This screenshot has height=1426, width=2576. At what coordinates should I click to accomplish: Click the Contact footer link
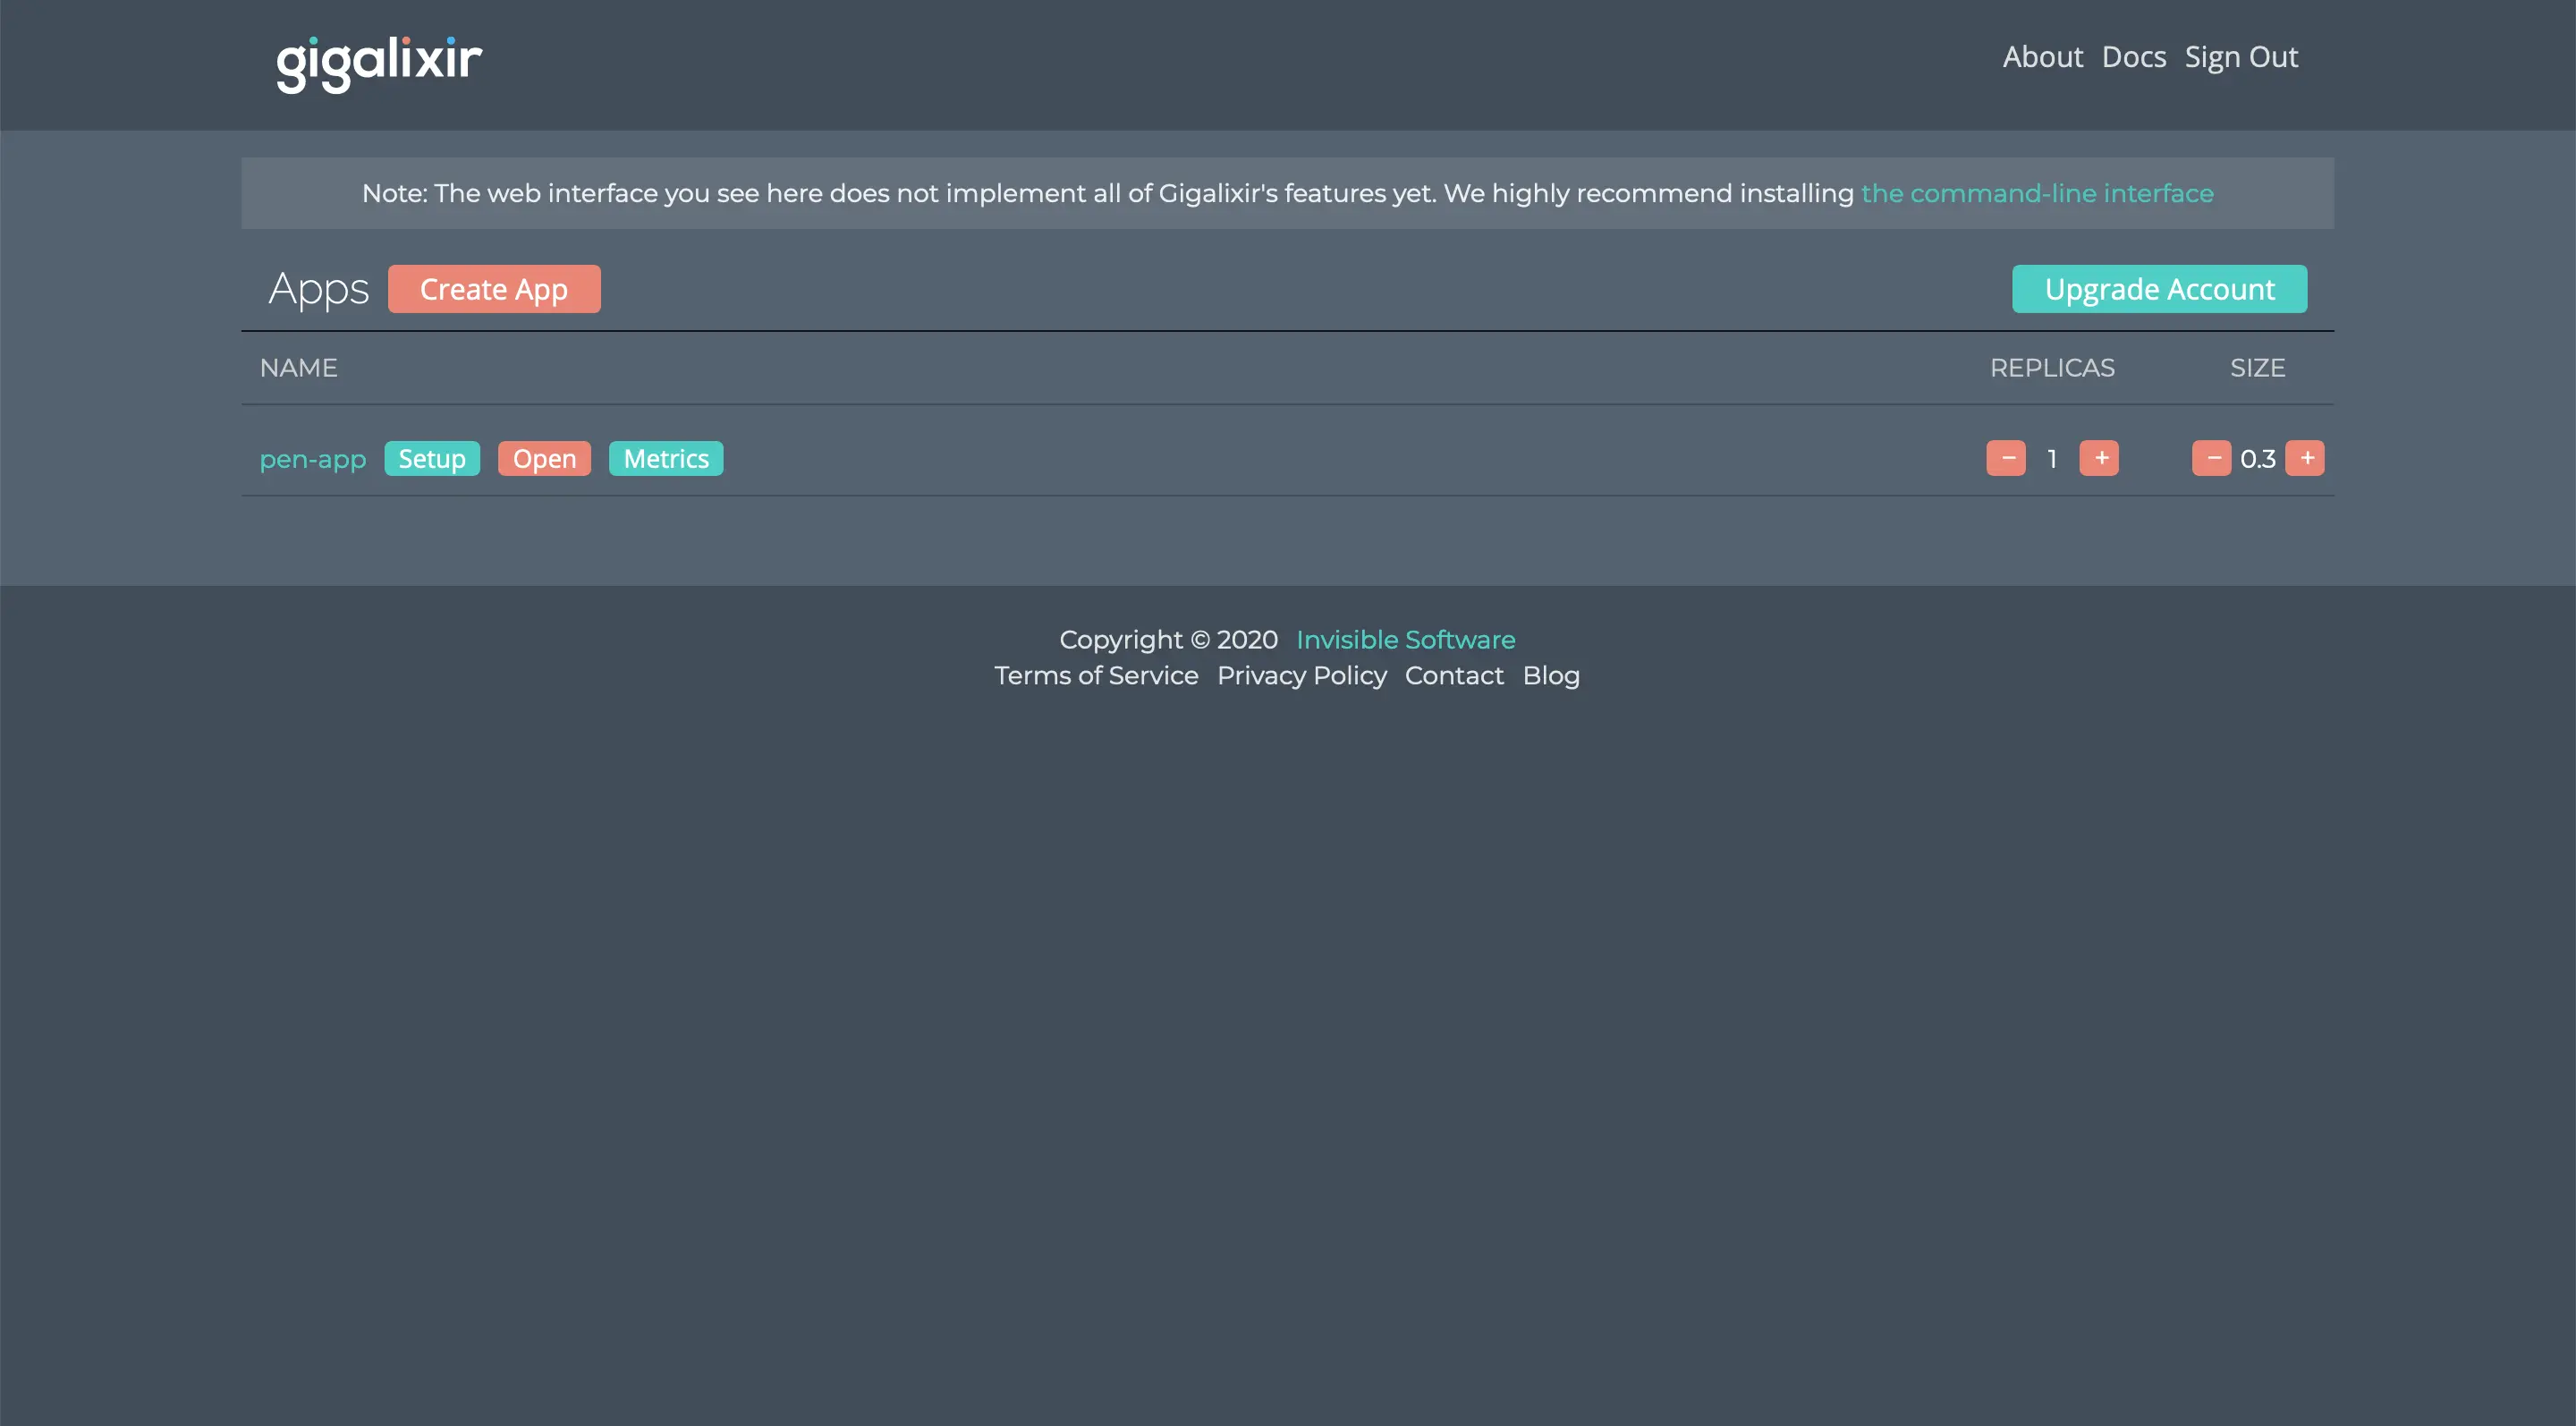[x=1454, y=676]
